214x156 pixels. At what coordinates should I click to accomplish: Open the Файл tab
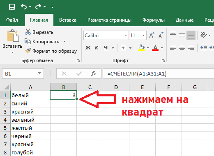pyautogui.click(x=12, y=20)
